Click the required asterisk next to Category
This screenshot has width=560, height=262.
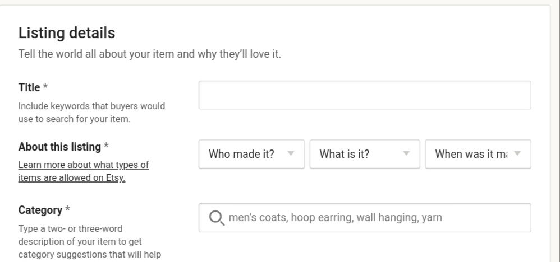[x=67, y=210]
